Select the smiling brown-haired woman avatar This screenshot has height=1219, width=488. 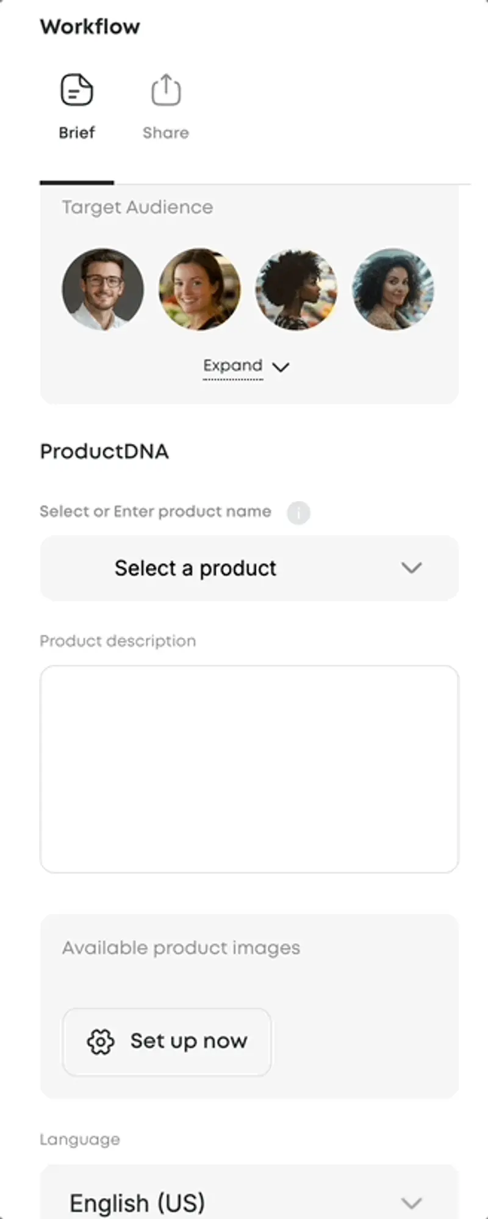point(199,289)
